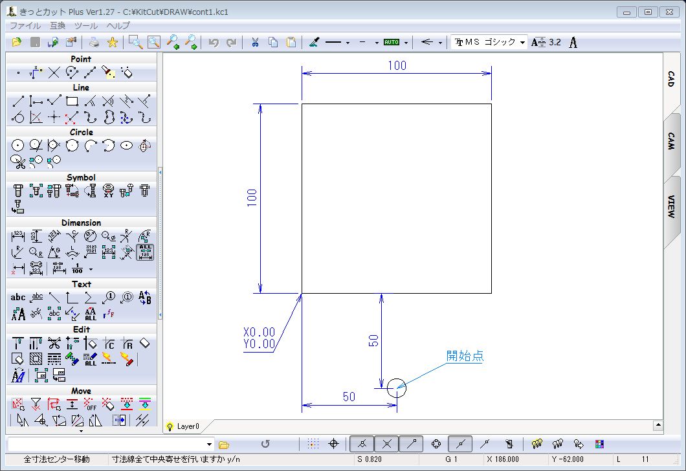Select the CAD side tab
Viewport: 686px width, 471px height.
tap(671, 79)
